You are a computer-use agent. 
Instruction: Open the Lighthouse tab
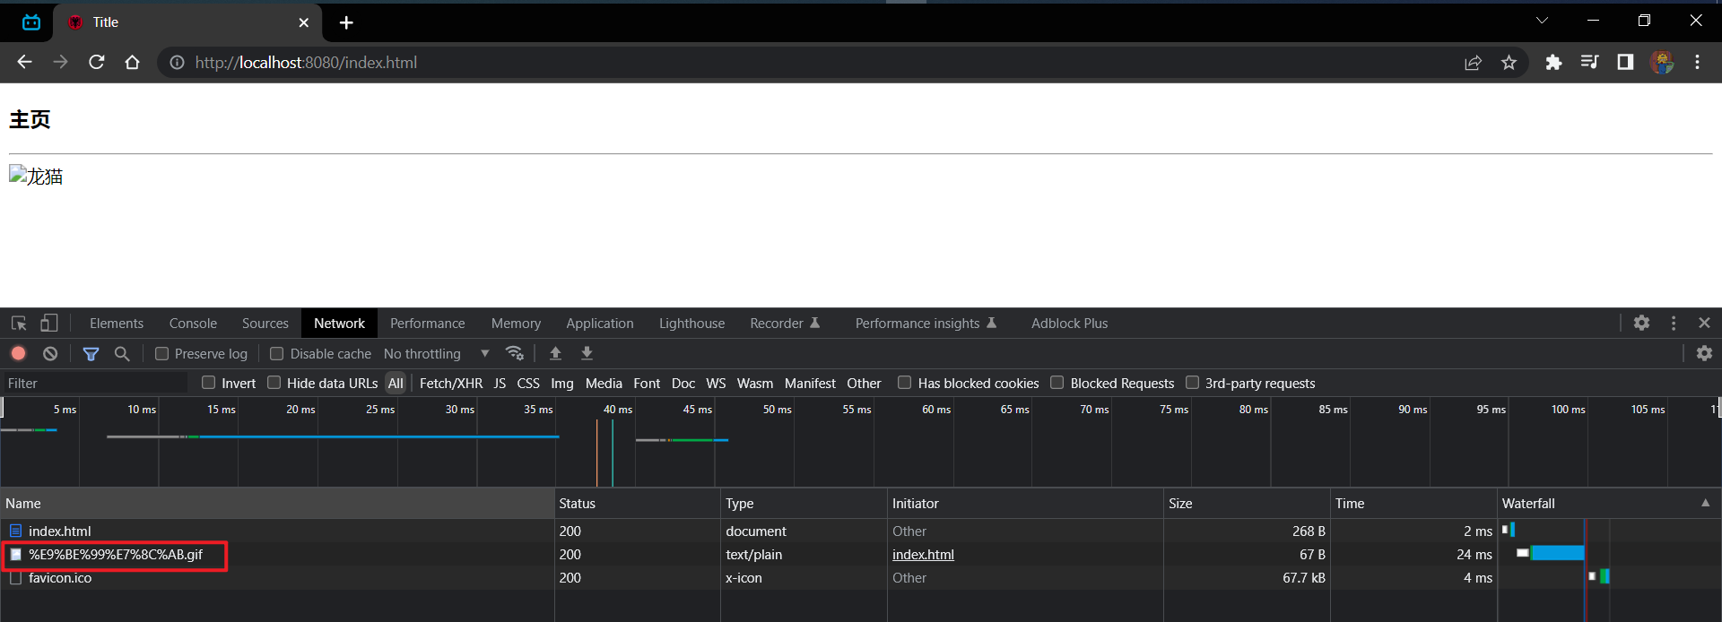coord(691,324)
